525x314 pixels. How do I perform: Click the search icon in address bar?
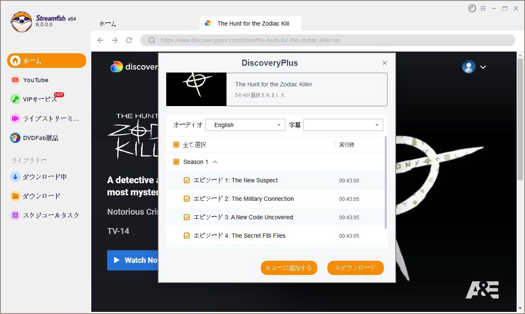(x=152, y=40)
